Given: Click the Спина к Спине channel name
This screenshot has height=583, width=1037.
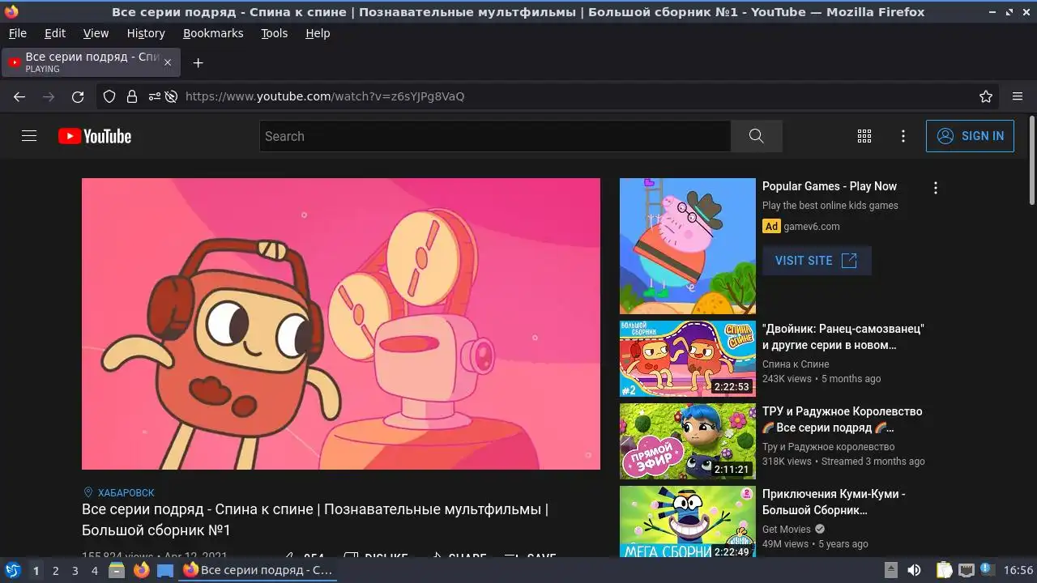Looking at the screenshot, I should [x=796, y=364].
